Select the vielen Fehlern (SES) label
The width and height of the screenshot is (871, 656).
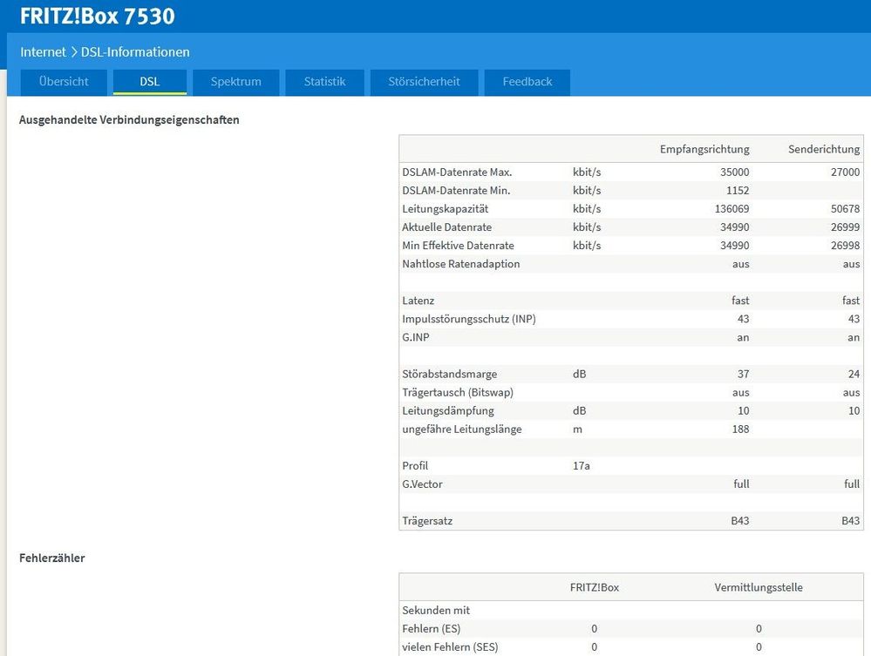[x=450, y=646]
